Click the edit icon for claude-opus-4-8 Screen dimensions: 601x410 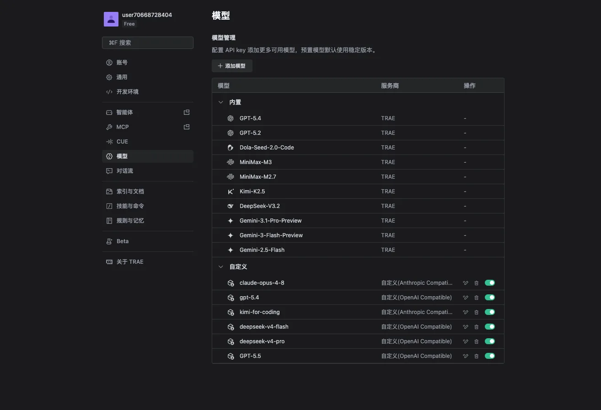click(x=465, y=283)
